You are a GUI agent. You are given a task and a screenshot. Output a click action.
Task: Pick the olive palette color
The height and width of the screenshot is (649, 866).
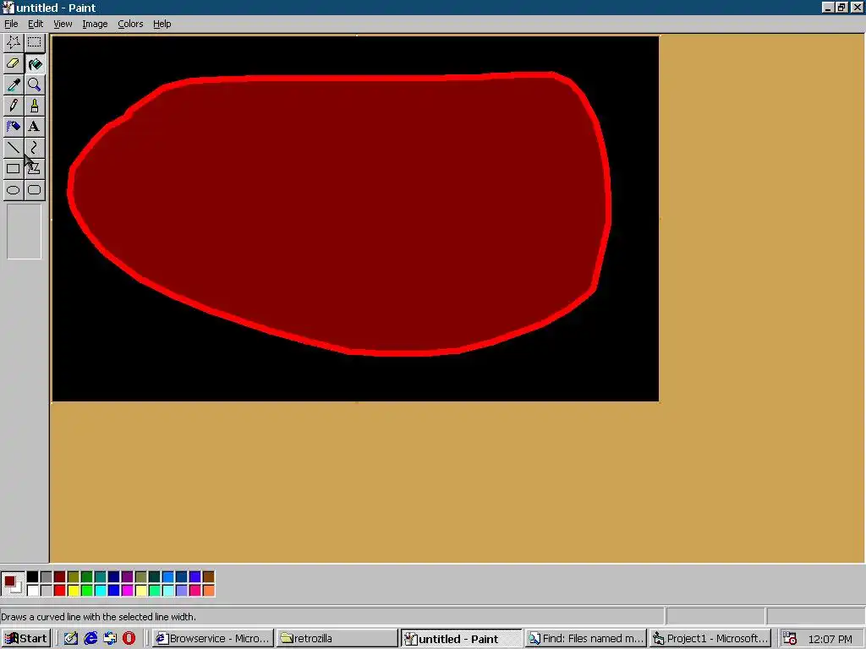tap(73, 577)
